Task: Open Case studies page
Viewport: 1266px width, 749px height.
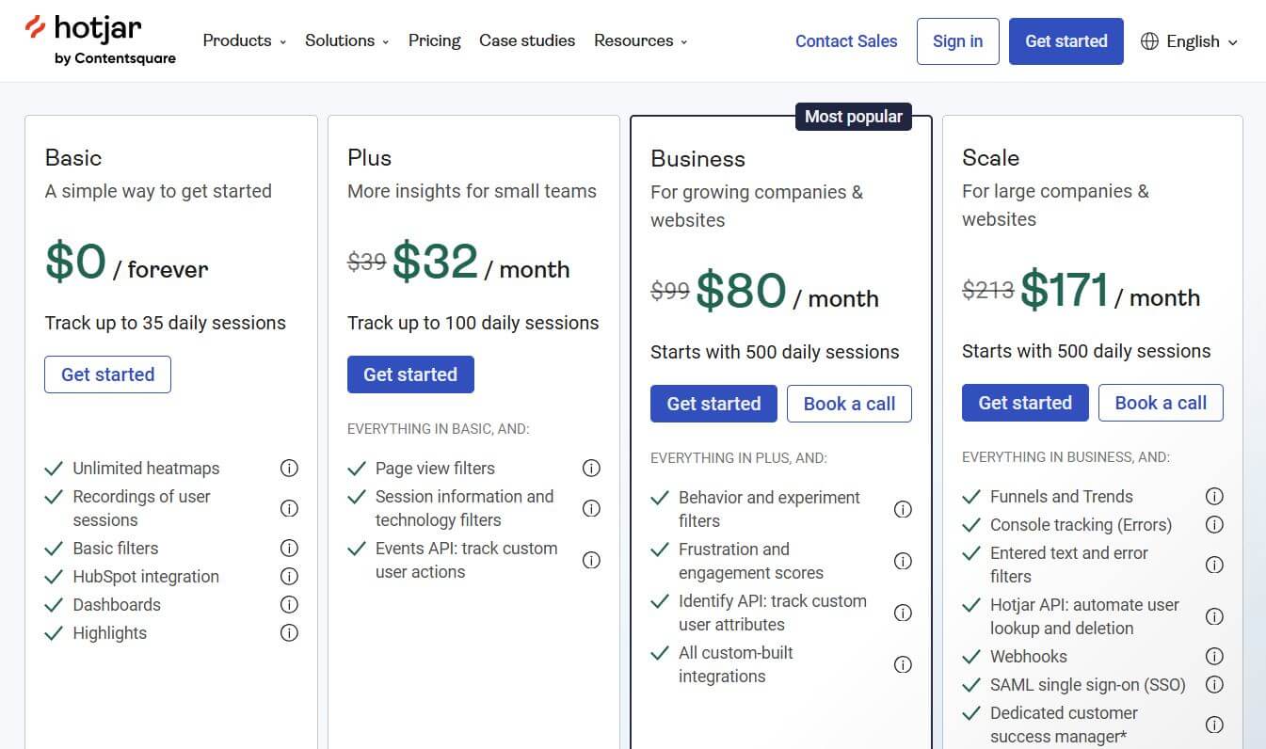Action: pyautogui.click(x=527, y=40)
